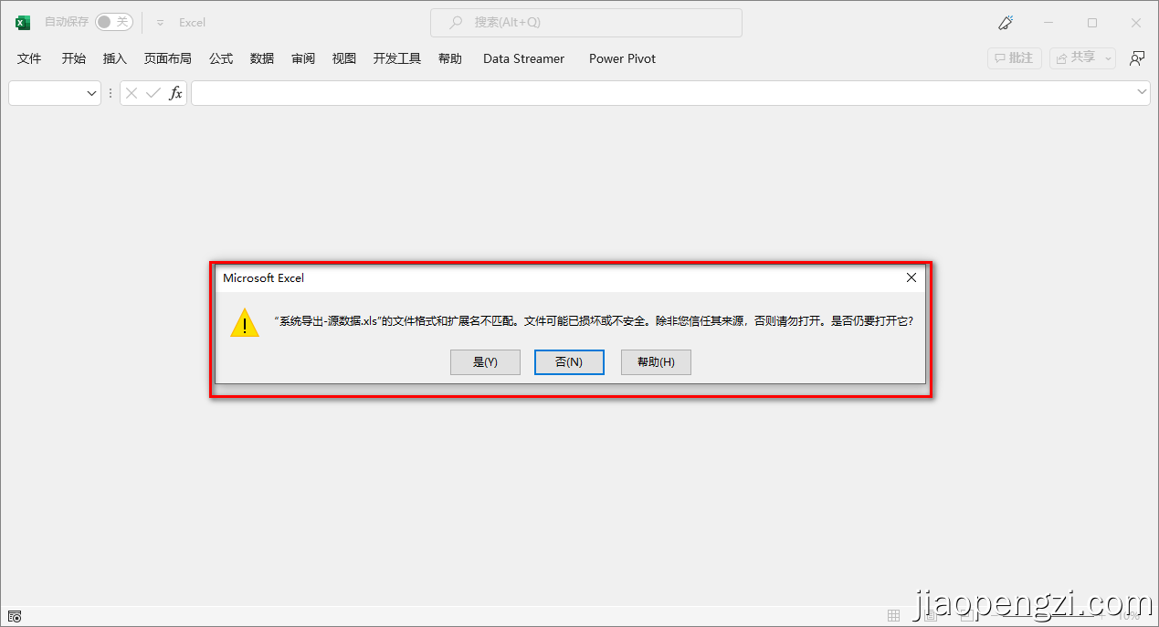1159x627 pixels.
Task: Expand the formula bar with its chevron
Action: coord(1142,92)
